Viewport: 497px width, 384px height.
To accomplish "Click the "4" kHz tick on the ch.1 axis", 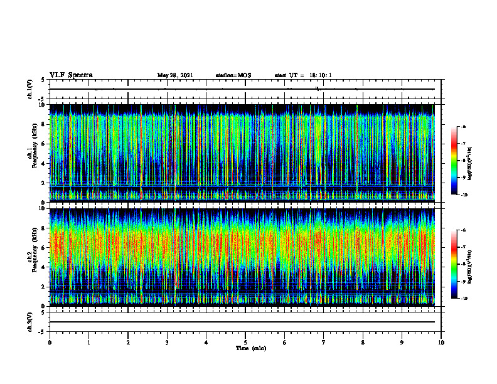I will (44, 164).
